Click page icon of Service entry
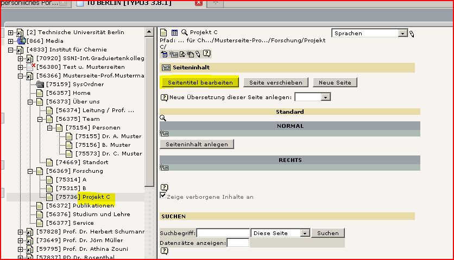 pos(40,223)
